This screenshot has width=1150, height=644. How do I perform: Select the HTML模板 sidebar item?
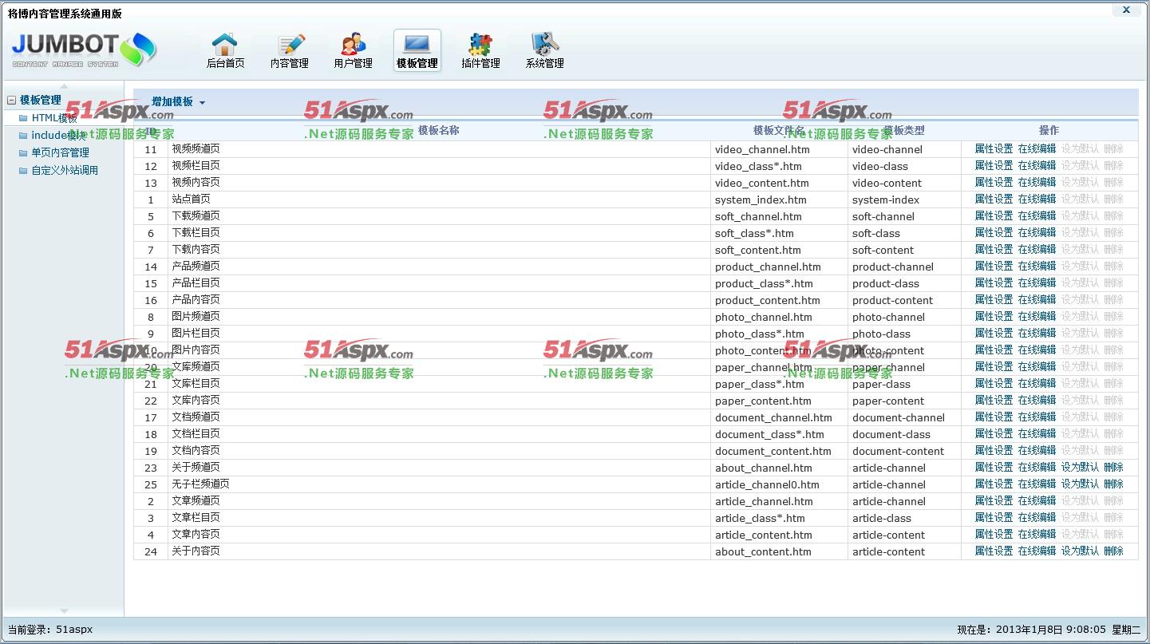pos(54,118)
